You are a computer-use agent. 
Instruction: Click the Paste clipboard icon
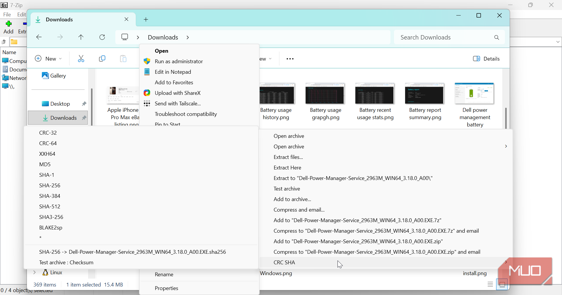[x=123, y=59]
